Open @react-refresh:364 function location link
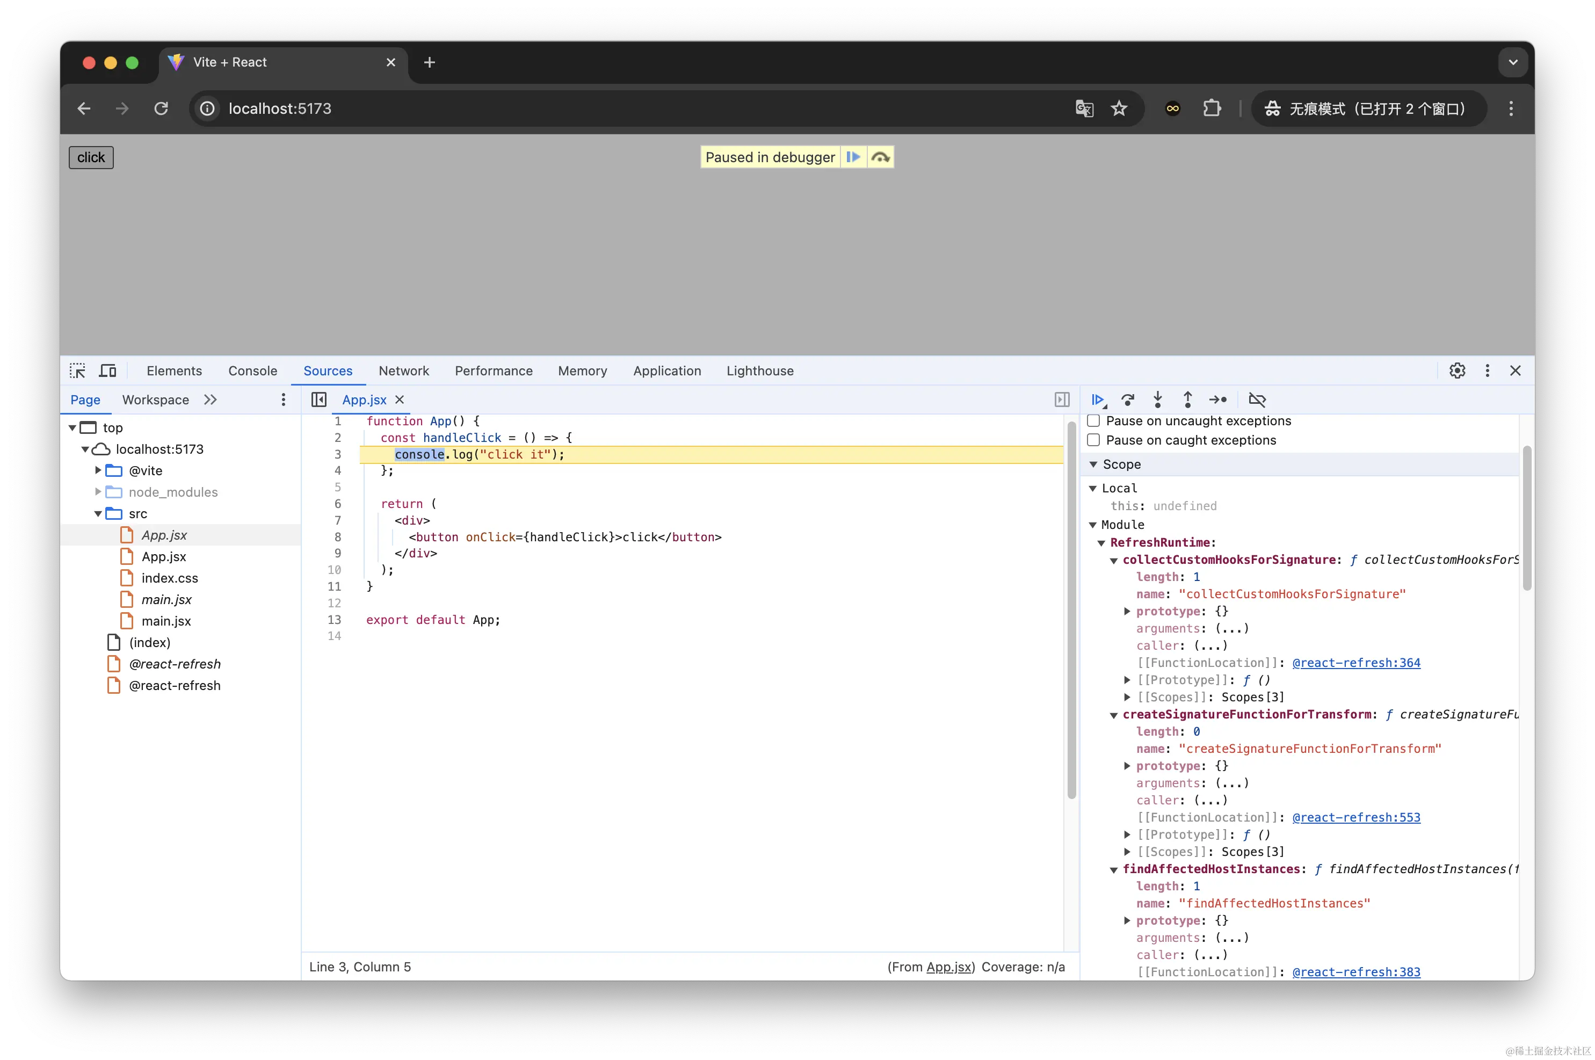The image size is (1595, 1060). 1355,663
